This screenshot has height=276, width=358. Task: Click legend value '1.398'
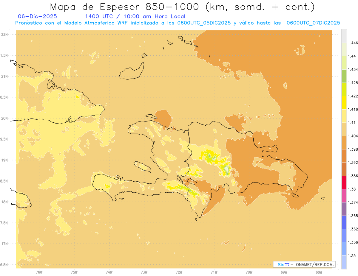point(354,149)
